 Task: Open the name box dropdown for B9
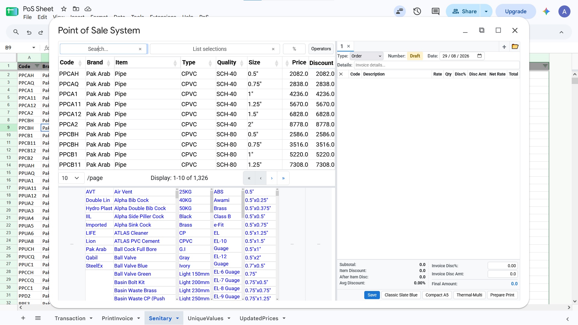click(34, 48)
